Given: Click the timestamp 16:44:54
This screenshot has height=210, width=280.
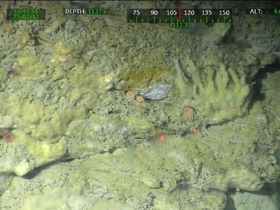Looking at the screenshot, I should [x=26, y=12].
